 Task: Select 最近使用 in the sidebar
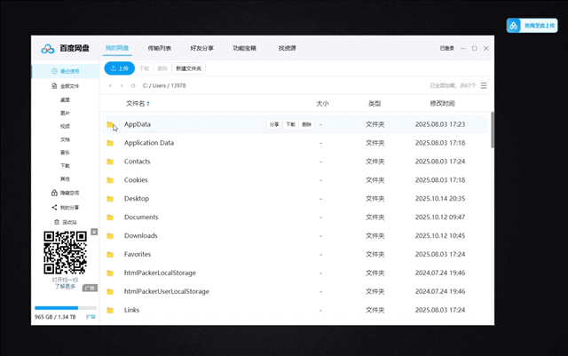pos(65,71)
